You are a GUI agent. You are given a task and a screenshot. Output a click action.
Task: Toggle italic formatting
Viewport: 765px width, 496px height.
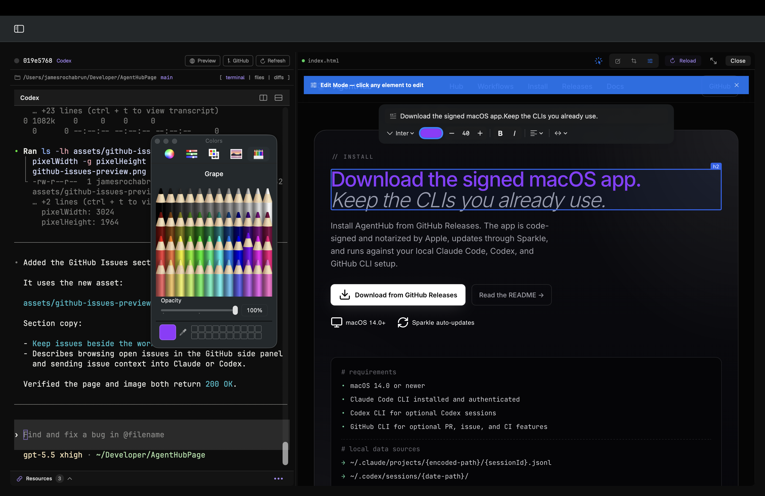point(515,133)
